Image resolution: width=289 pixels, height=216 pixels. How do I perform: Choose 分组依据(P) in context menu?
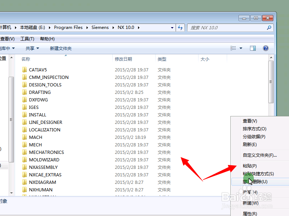tap(254, 137)
